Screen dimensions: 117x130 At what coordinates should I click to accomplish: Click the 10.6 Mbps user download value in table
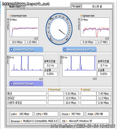coord(71,103)
